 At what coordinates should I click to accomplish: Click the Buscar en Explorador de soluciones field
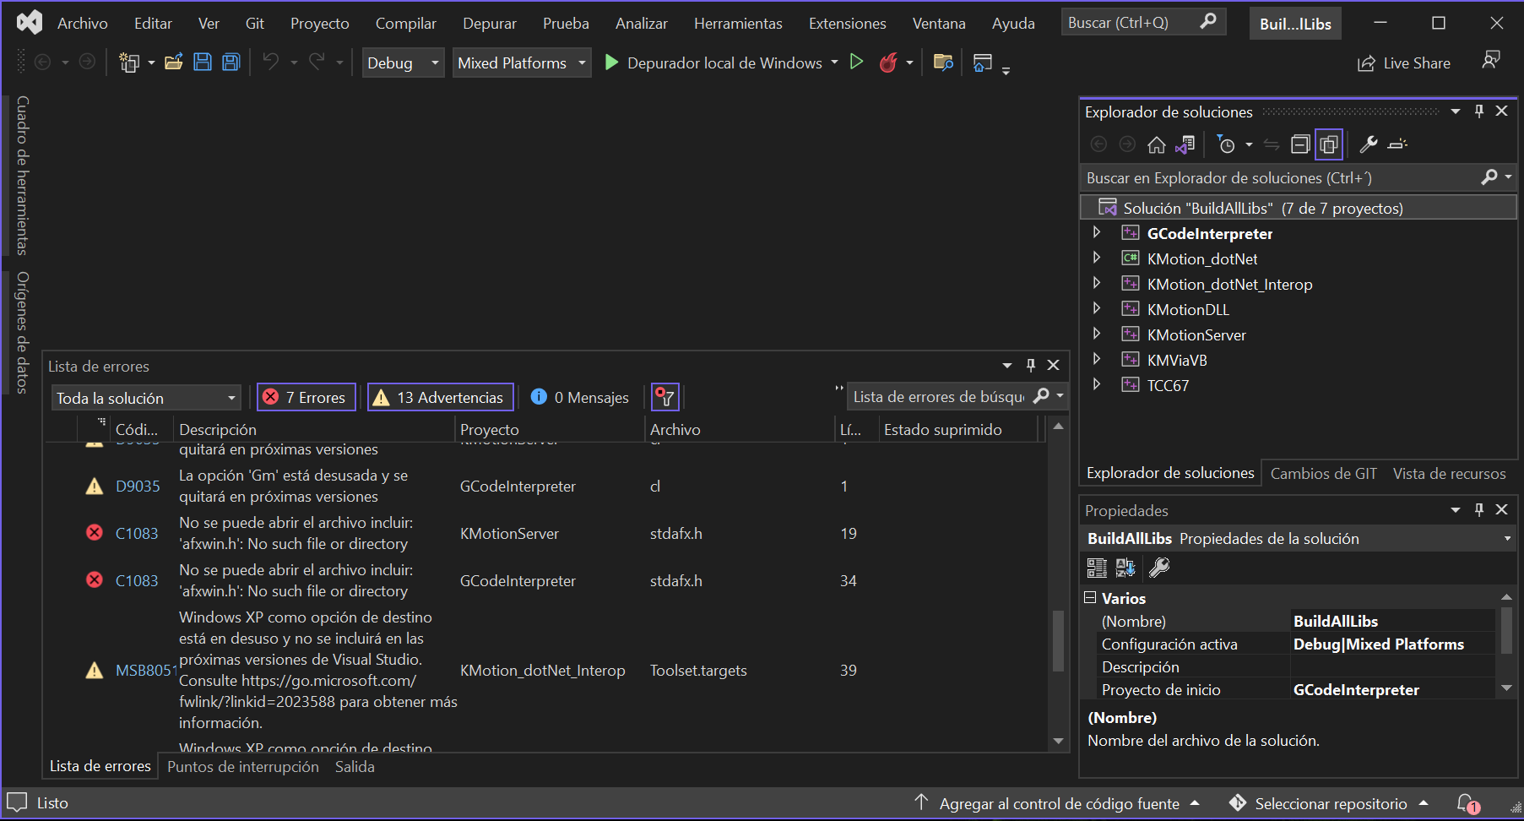coord(1279,178)
